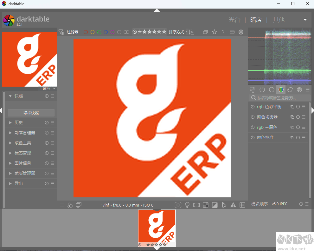
Task: Open preferences with the gear icon
Action: (x=241, y=32)
